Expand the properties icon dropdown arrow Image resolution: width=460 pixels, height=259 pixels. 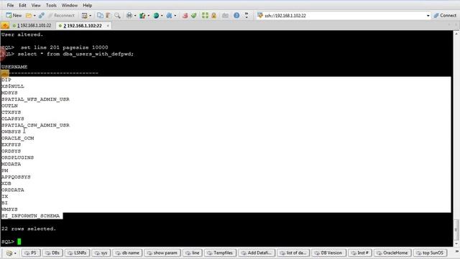[90, 16]
